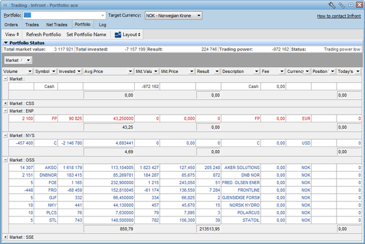This screenshot has height=244, width=365.
Task: Click the NORSK HYDRO description cell
Action: pyautogui.click(x=241, y=205)
